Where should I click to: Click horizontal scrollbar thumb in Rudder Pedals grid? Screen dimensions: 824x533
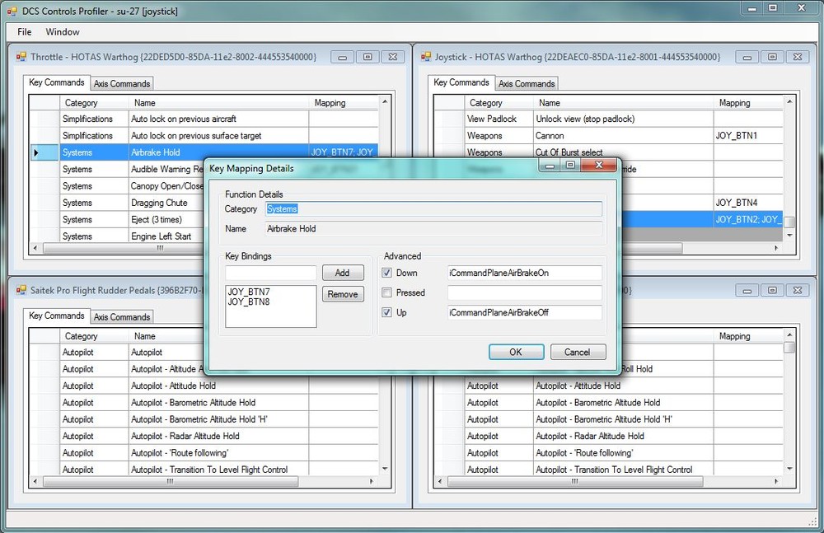[x=171, y=481]
